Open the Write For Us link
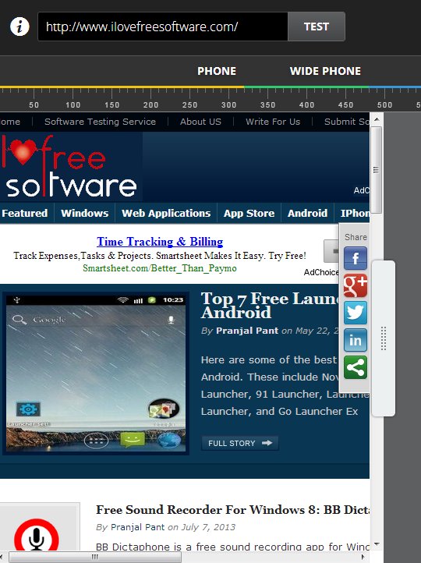The image size is (421, 563). click(273, 122)
